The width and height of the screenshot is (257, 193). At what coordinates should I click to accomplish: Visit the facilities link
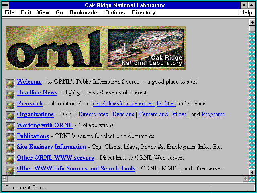[166, 104]
